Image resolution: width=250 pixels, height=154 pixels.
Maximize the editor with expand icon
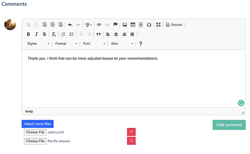click(x=158, y=24)
